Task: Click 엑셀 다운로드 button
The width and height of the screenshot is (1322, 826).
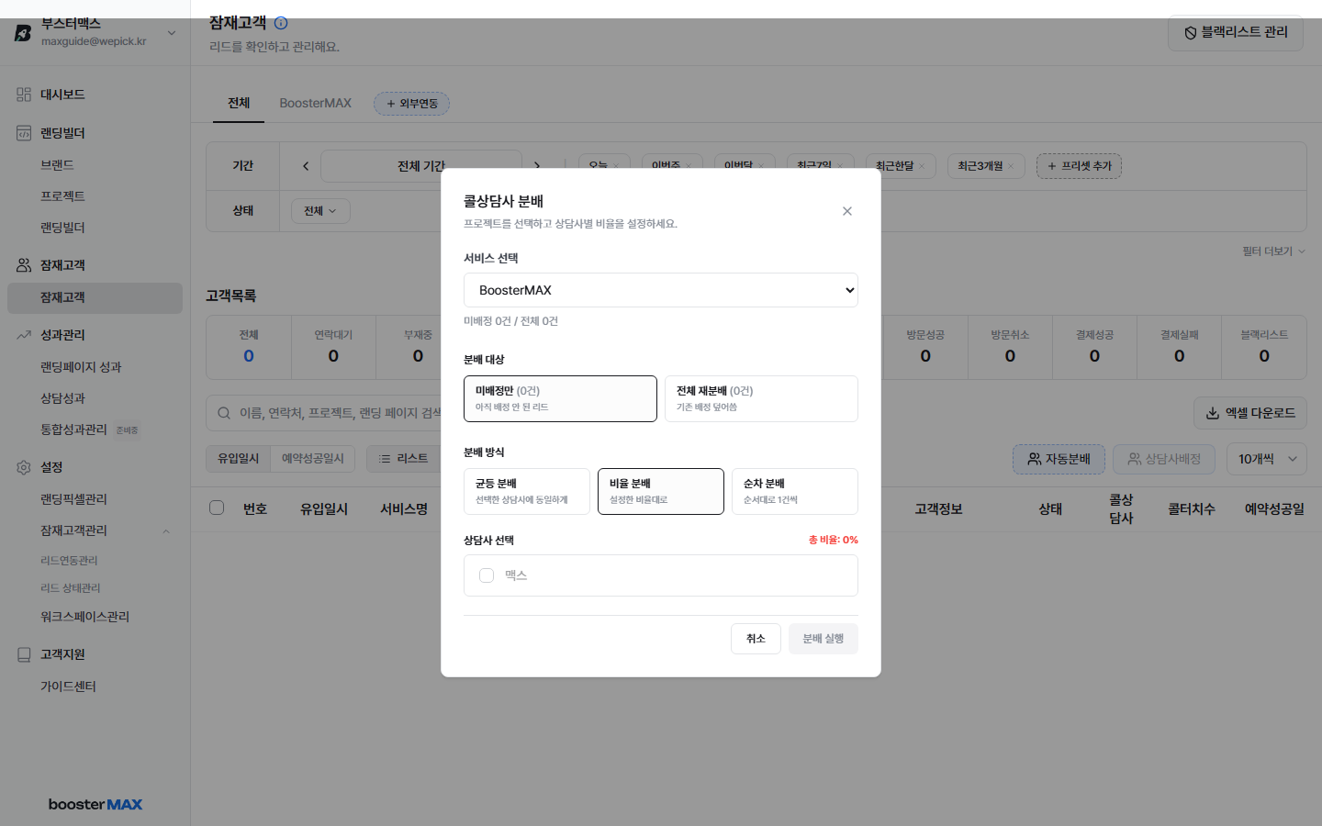Action: 1250,413
